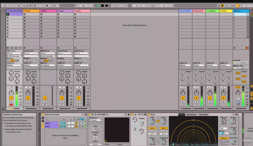Click the Session Record circle icon
Screen dimensions: 253x146
[x=126, y=6]
